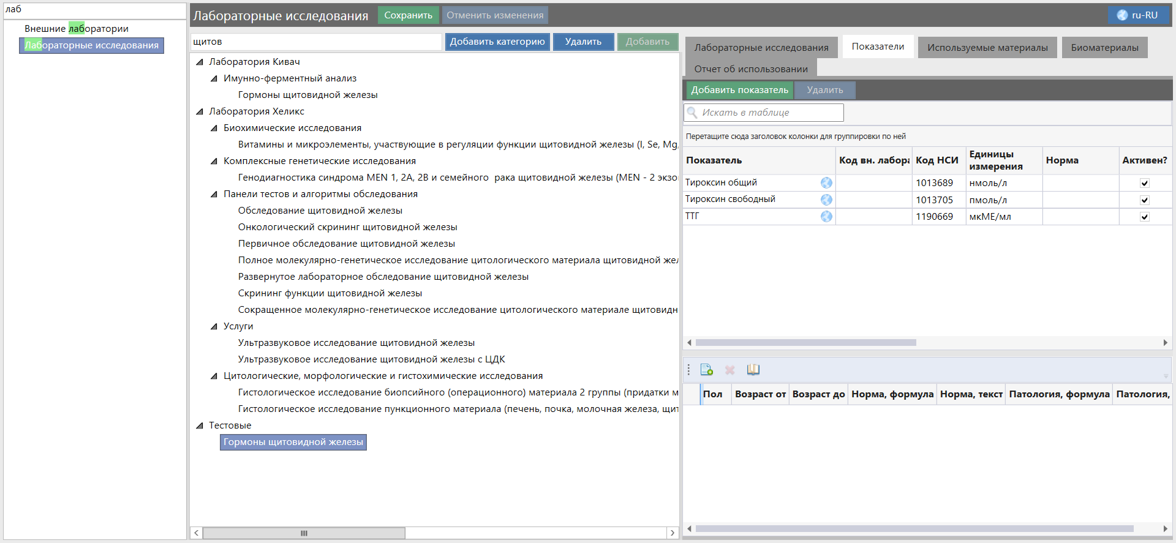Collapse the Лаборатория Хеликс node
The image size is (1176, 543).
[x=200, y=111]
